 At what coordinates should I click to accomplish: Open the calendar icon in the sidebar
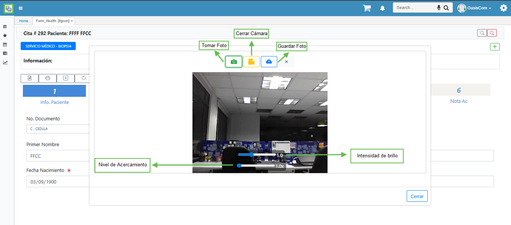(x=5, y=44)
